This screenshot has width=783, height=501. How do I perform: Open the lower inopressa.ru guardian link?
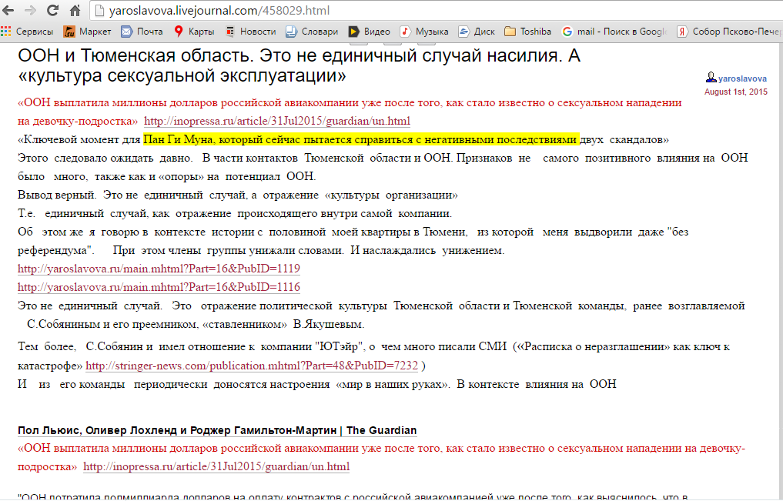216,467
